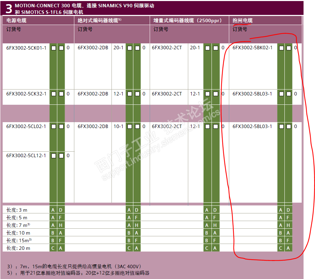Click the large section number "3"
Image resolution: width=315 pixels, height=279 pixels.
coord(9,9)
